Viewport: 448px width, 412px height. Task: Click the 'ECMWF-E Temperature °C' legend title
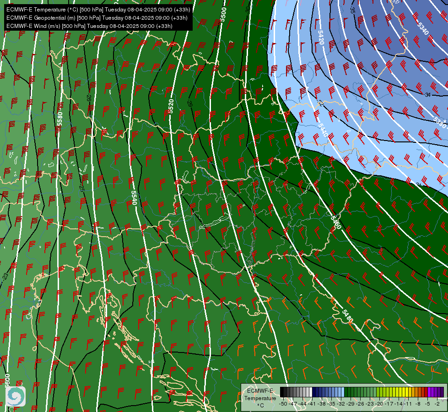pyautogui.click(x=260, y=398)
